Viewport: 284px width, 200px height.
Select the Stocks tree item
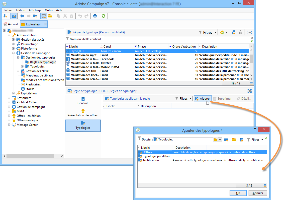[x=30, y=89]
